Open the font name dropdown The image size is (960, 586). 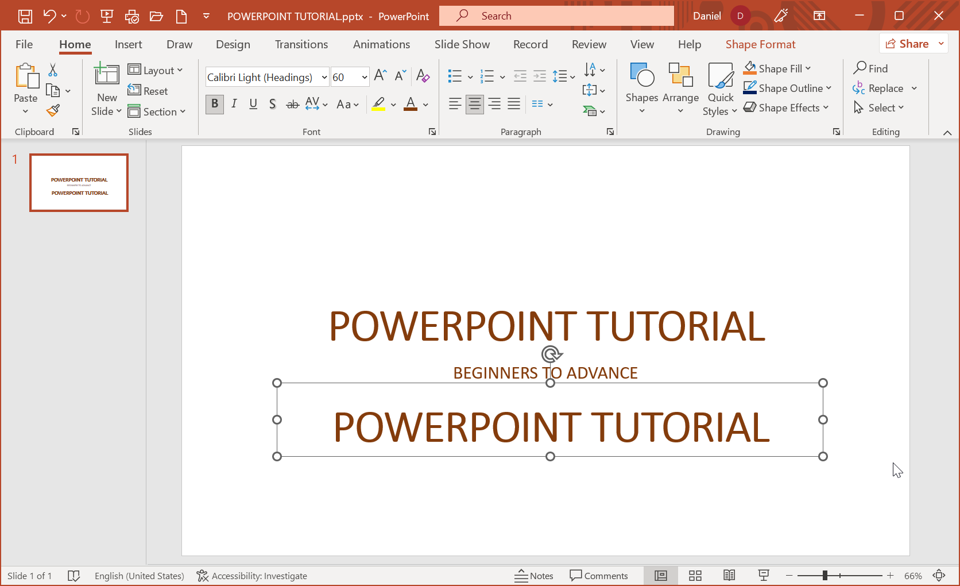tap(324, 77)
